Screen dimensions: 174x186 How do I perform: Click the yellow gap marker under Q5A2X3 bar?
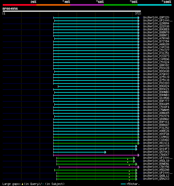pyautogui.click(x=129, y=180)
